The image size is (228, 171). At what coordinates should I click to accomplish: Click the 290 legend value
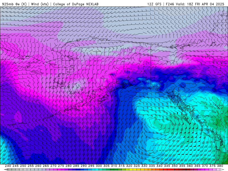(84, 166)
